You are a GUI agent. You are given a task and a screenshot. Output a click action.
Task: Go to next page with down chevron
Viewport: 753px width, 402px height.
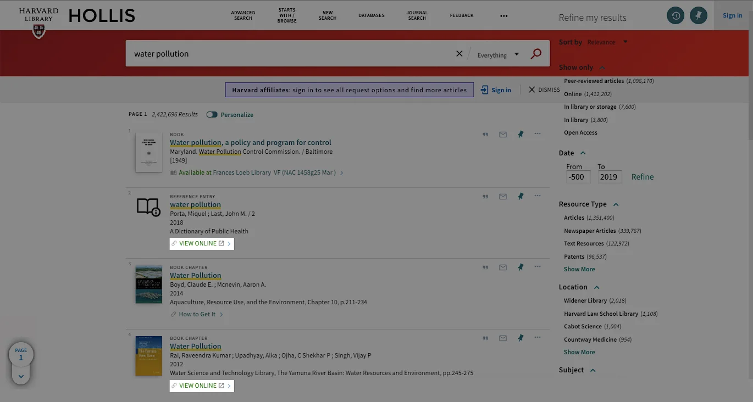pyautogui.click(x=21, y=376)
